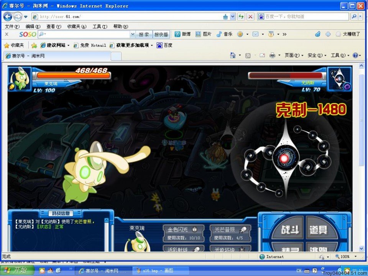Open the 帮助(H) menu
This screenshot has width=368, height=276.
coord(121,26)
